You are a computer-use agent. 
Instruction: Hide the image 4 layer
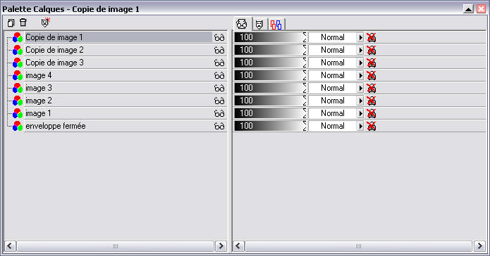point(219,76)
